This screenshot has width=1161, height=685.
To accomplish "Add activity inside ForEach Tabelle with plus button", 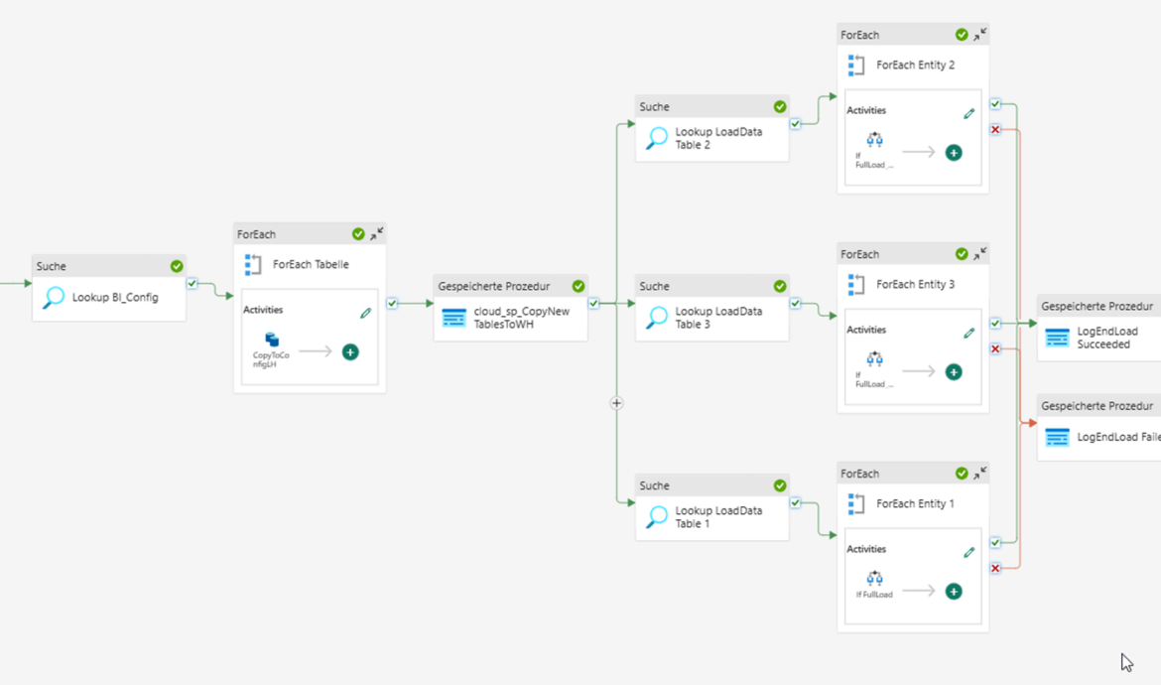I will pyautogui.click(x=350, y=352).
